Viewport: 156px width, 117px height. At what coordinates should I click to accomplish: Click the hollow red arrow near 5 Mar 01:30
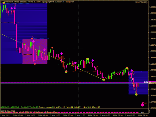pos(98,68)
